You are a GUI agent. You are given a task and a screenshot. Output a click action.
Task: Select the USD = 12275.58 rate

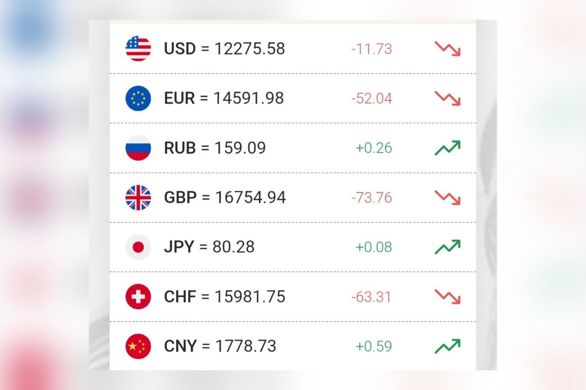coord(224,49)
